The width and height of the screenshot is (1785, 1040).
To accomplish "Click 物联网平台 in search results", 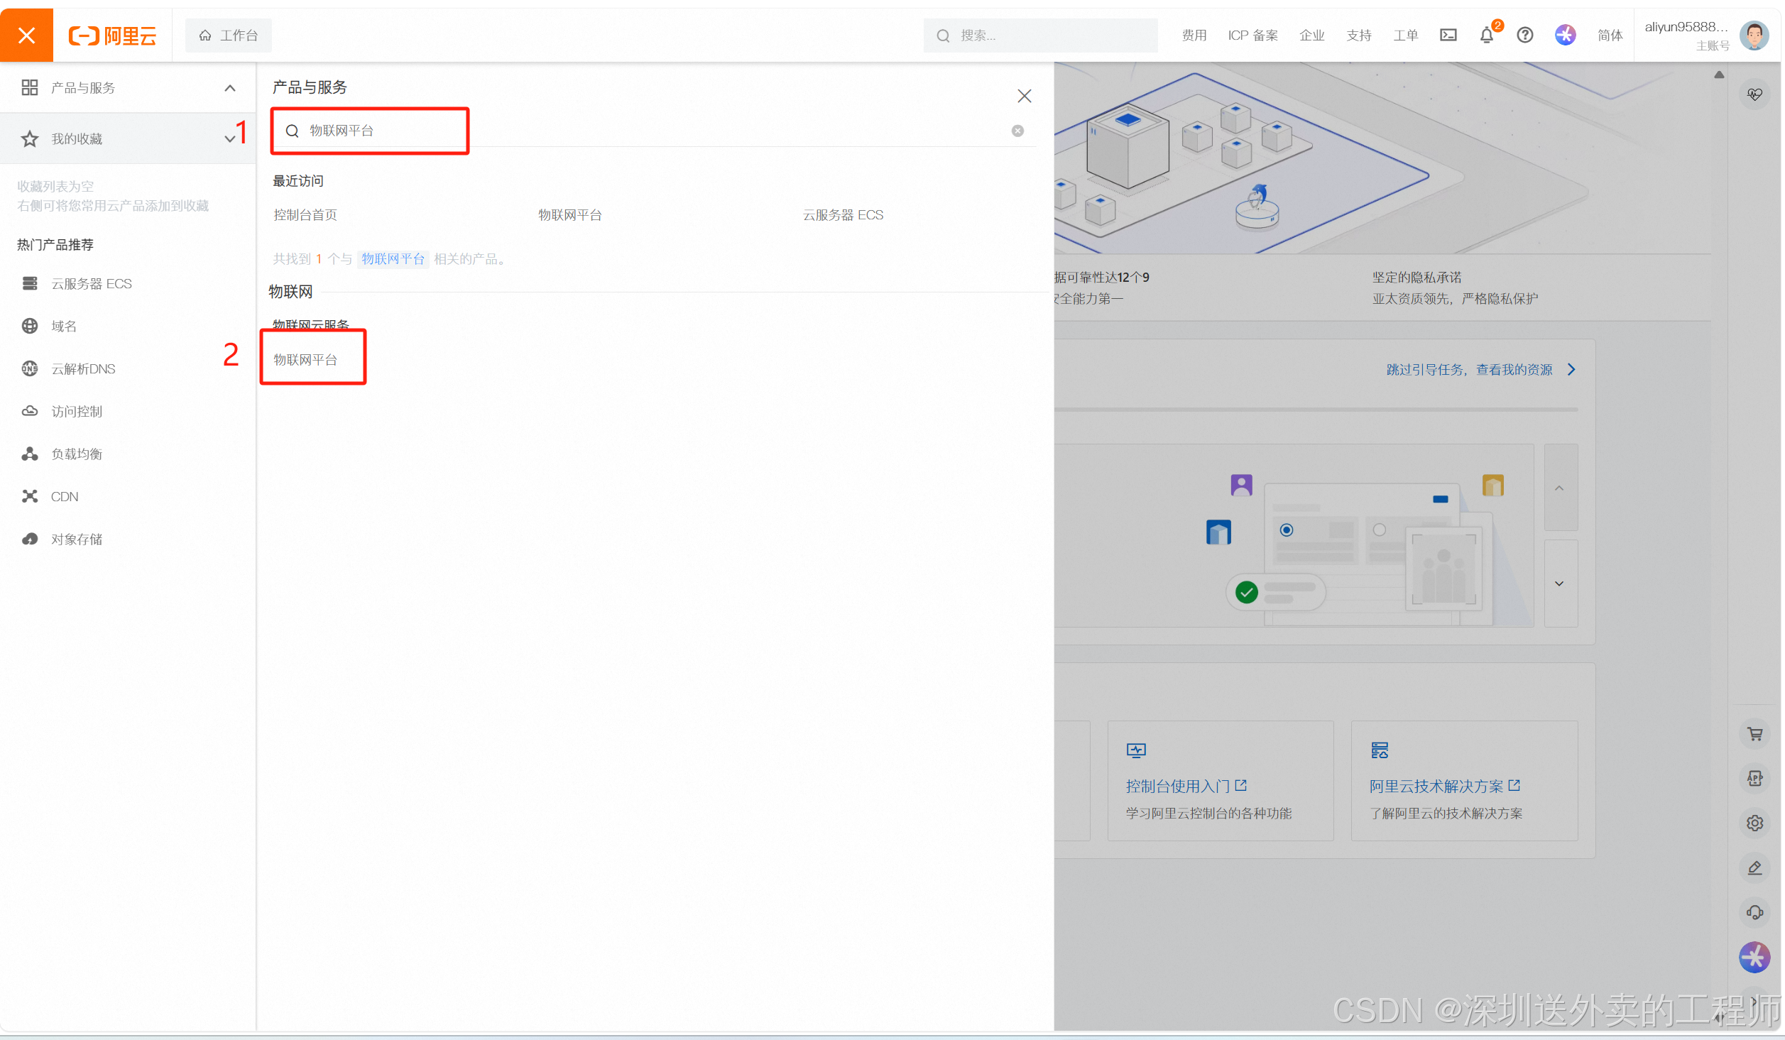I will tap(306, 360).
